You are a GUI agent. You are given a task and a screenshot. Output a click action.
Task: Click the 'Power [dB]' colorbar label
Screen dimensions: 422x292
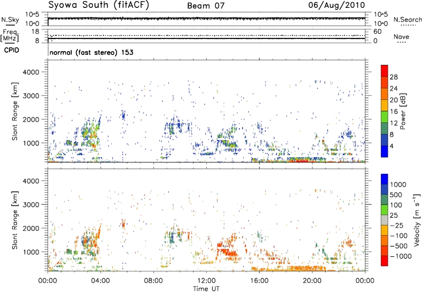coord(403,111)
